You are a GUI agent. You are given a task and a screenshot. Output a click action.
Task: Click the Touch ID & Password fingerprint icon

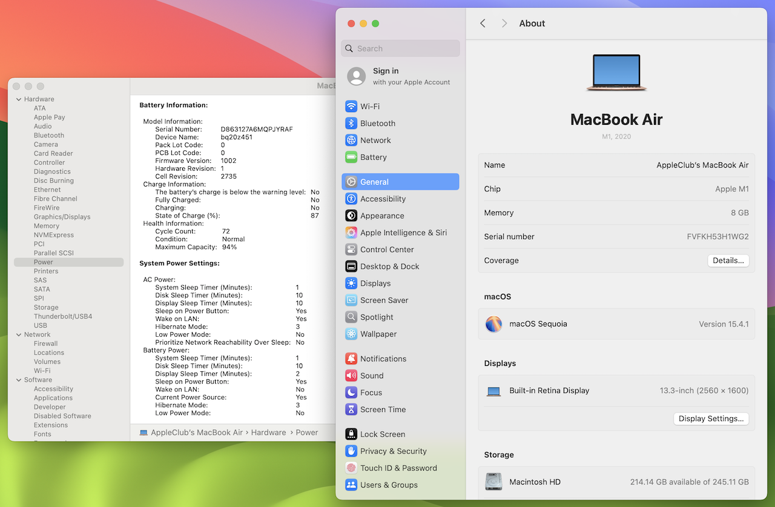tap(351, 468)
